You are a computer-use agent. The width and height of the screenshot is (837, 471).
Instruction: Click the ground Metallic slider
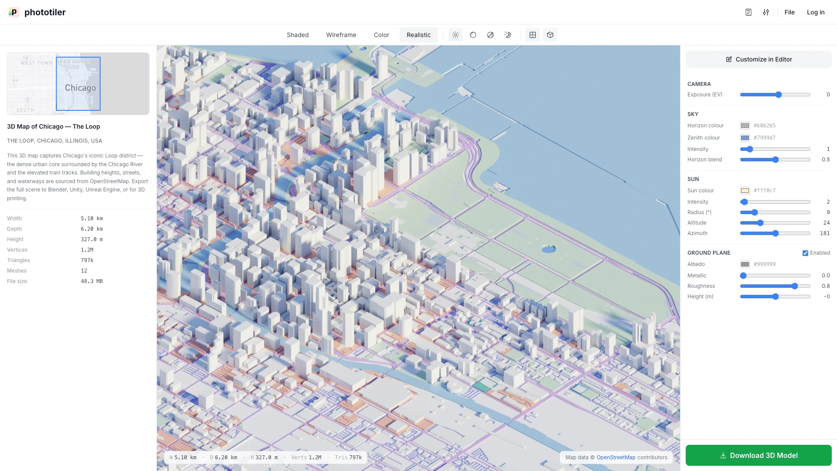coord(775,276)
